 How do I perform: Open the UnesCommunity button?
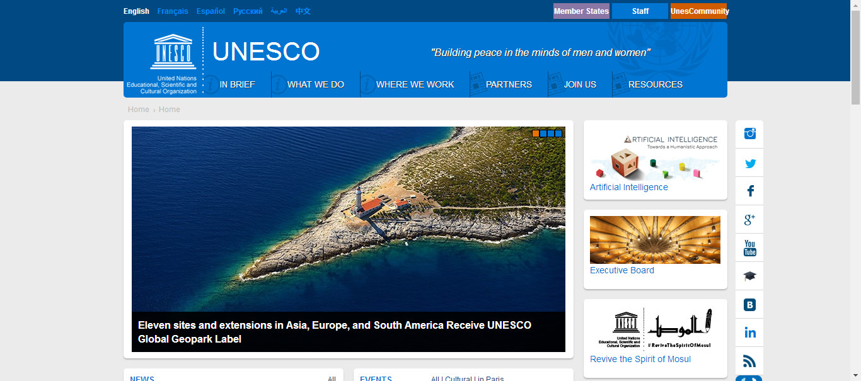coord(698,11)
